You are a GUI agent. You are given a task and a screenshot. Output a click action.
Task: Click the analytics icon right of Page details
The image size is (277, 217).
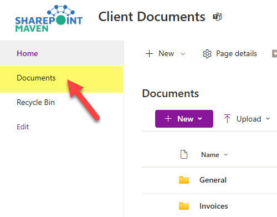275,54
